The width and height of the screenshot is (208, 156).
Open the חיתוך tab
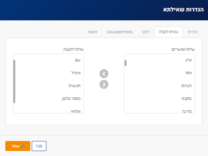[146, 32]
